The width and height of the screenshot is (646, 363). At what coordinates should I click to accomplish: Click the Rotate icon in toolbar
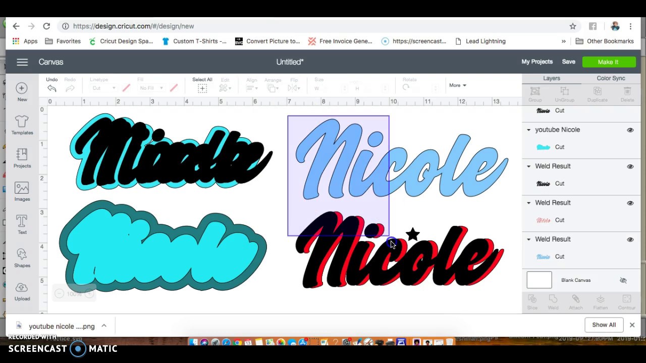click(406, 88)
